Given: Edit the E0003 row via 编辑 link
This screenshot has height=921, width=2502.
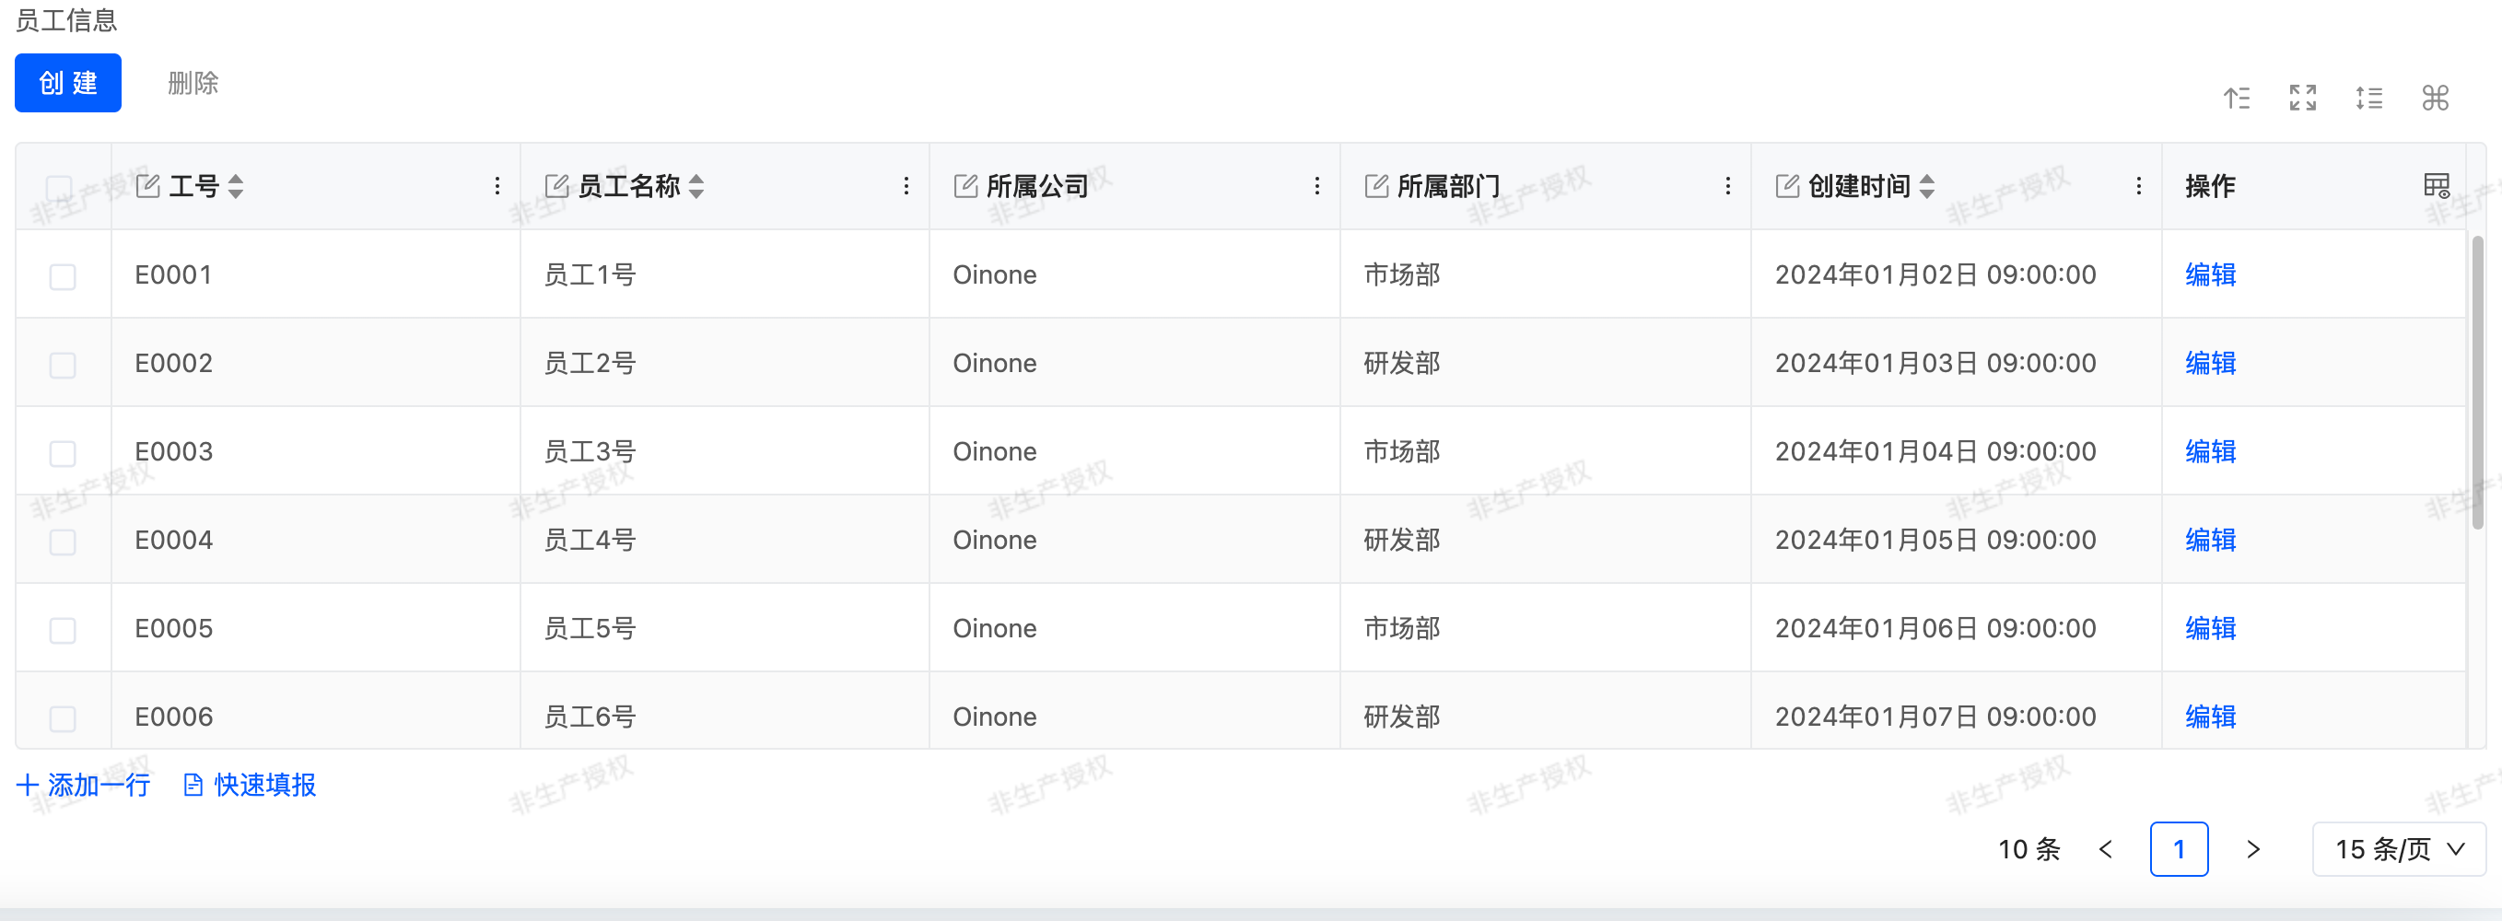Looking at the screenshot, I should pyautogui.click(x=2210, y=452).
